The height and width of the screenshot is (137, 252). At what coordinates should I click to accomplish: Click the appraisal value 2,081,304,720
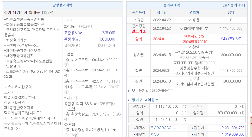[x=229, y=128]
